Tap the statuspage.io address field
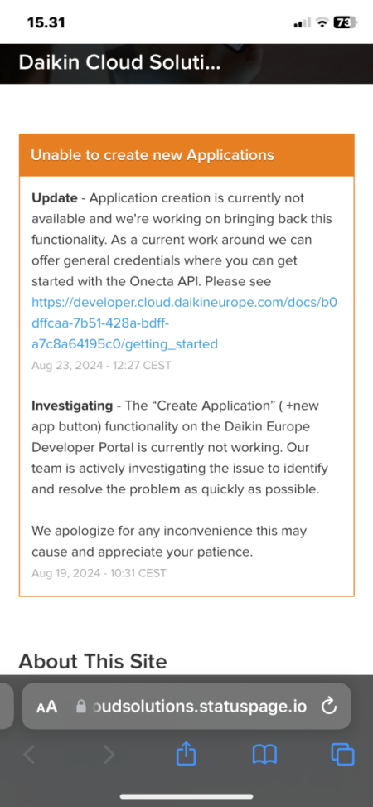 [186, 706]
